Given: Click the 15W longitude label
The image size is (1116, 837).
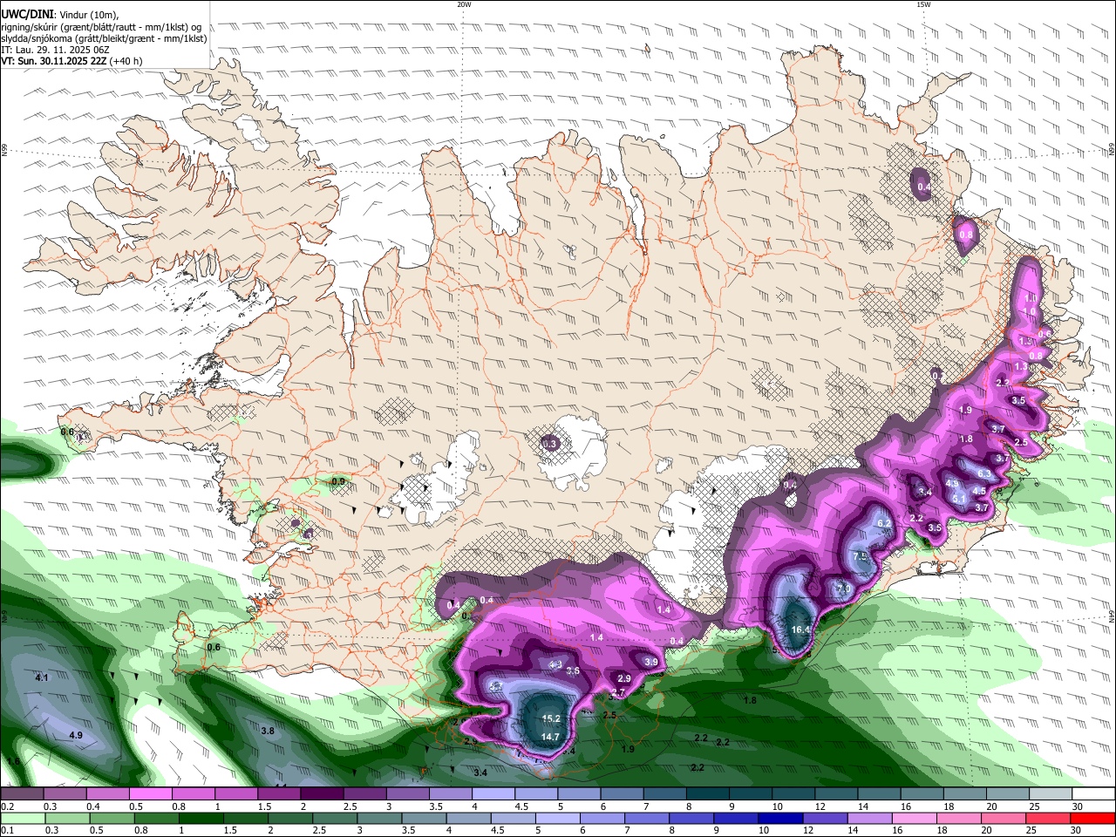Looking at the screenshot, I should (923, 4).
